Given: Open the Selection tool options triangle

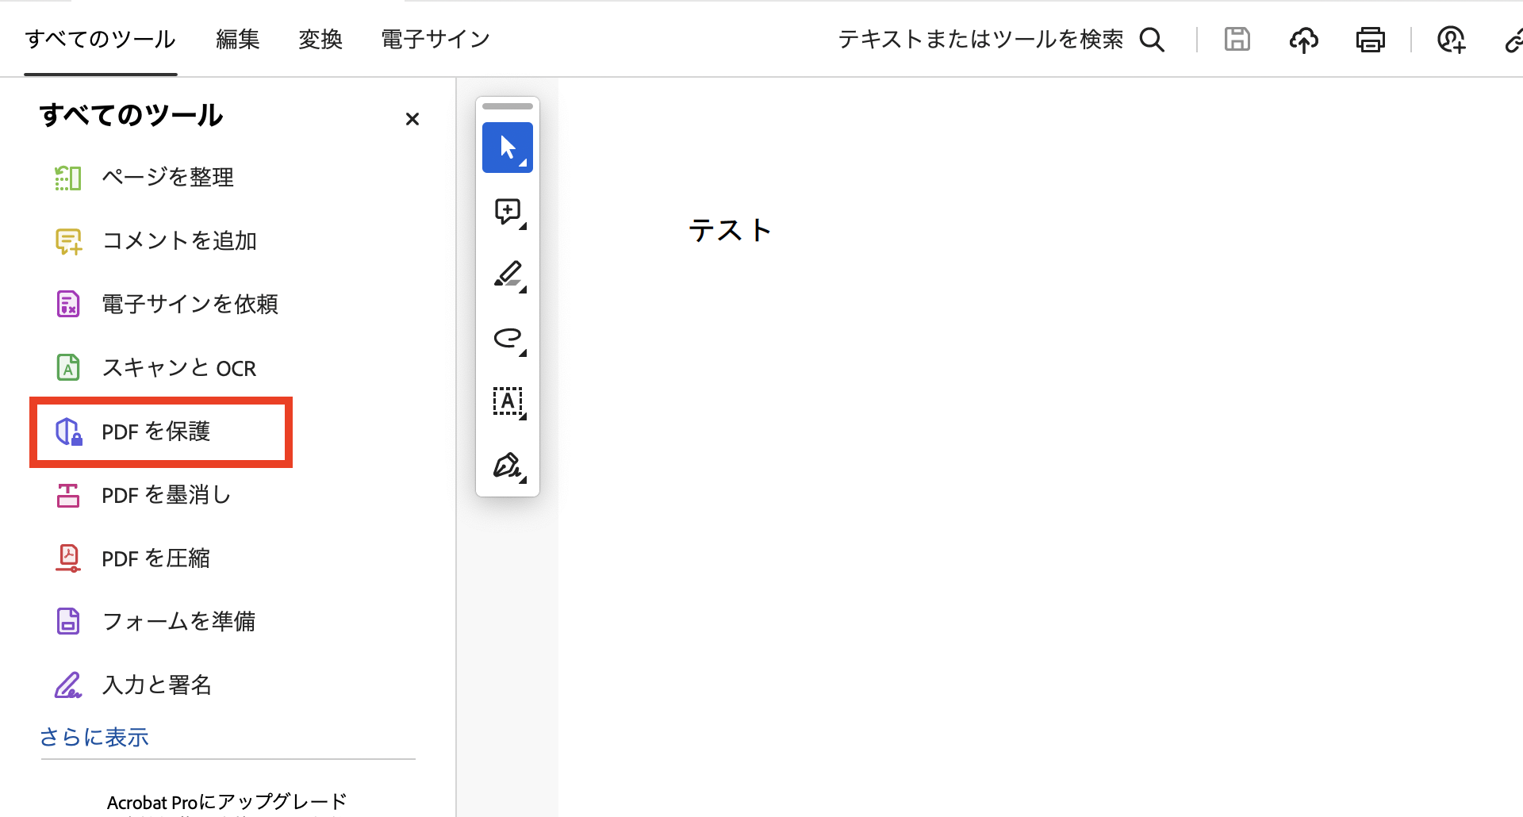Looking at the screenshot, I should (x=523, y=163).
